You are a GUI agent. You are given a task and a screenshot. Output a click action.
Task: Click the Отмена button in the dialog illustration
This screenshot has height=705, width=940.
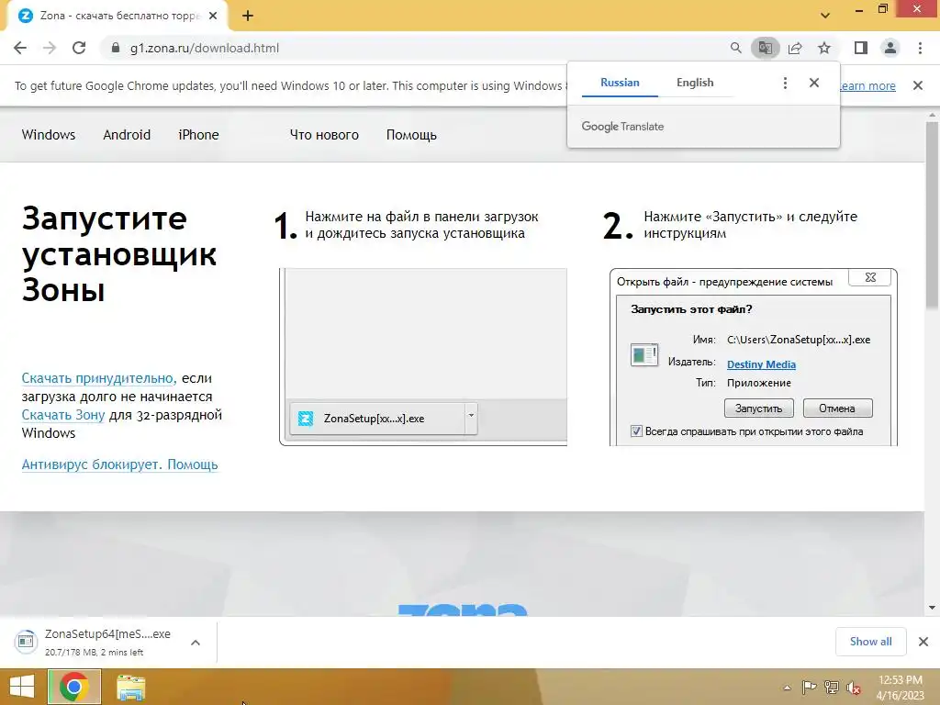[837, 408]
